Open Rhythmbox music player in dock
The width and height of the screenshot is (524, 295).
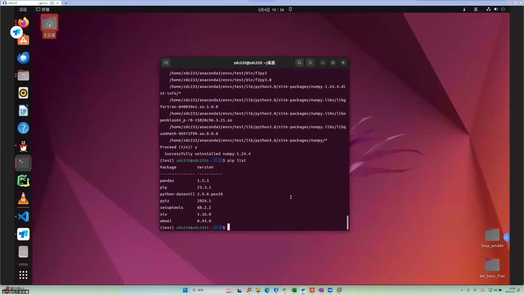coord(23,93)
